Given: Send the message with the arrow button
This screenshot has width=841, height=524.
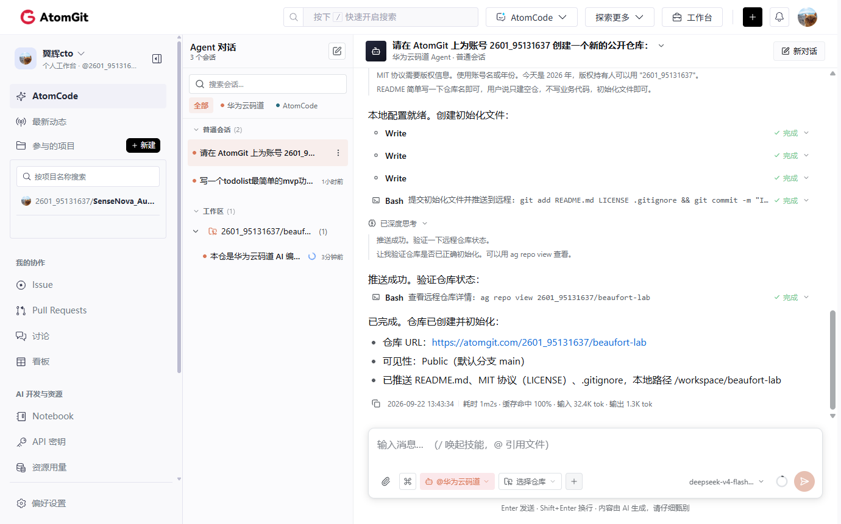Looking at the screenshot, I should (804, 481).
